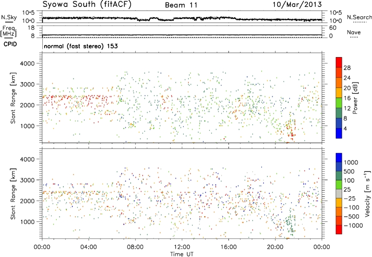
Task: Click the blue top segment of the Velocity colorbar
Action: point(339,158)
